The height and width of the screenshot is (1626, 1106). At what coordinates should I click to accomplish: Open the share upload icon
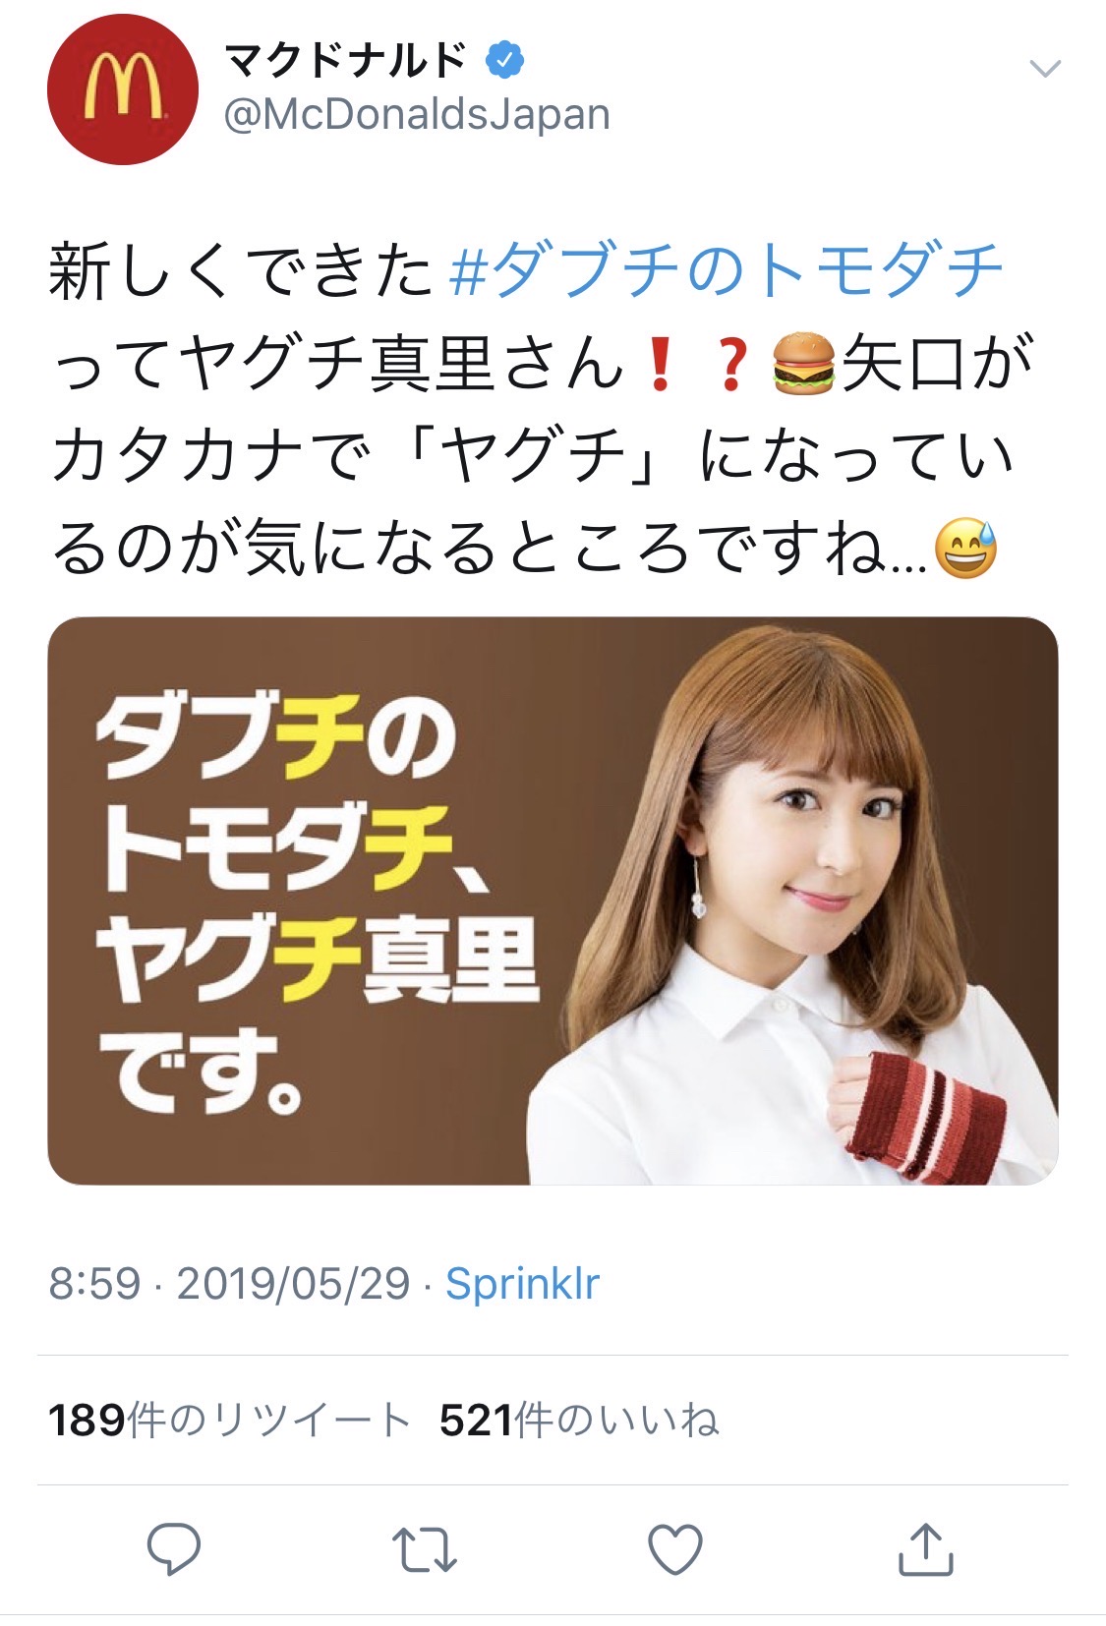(926, 1548)
